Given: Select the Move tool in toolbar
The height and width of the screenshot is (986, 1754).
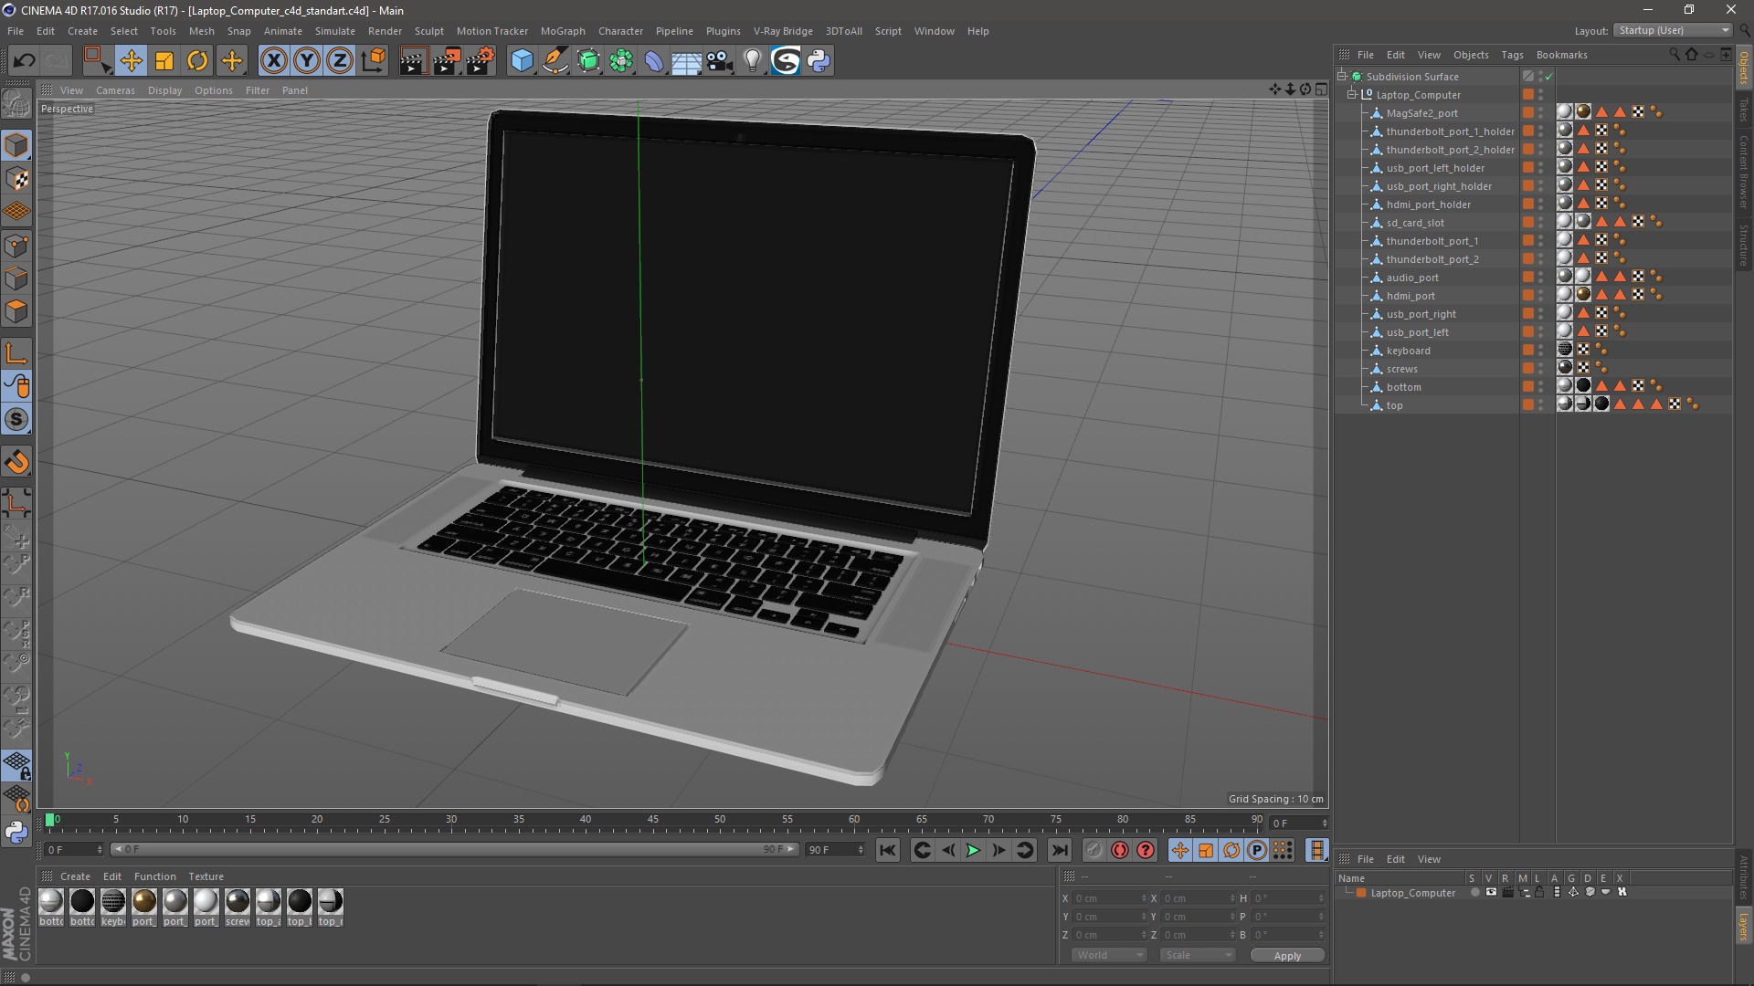Looking at the screenshot, I should coord(131,61).
